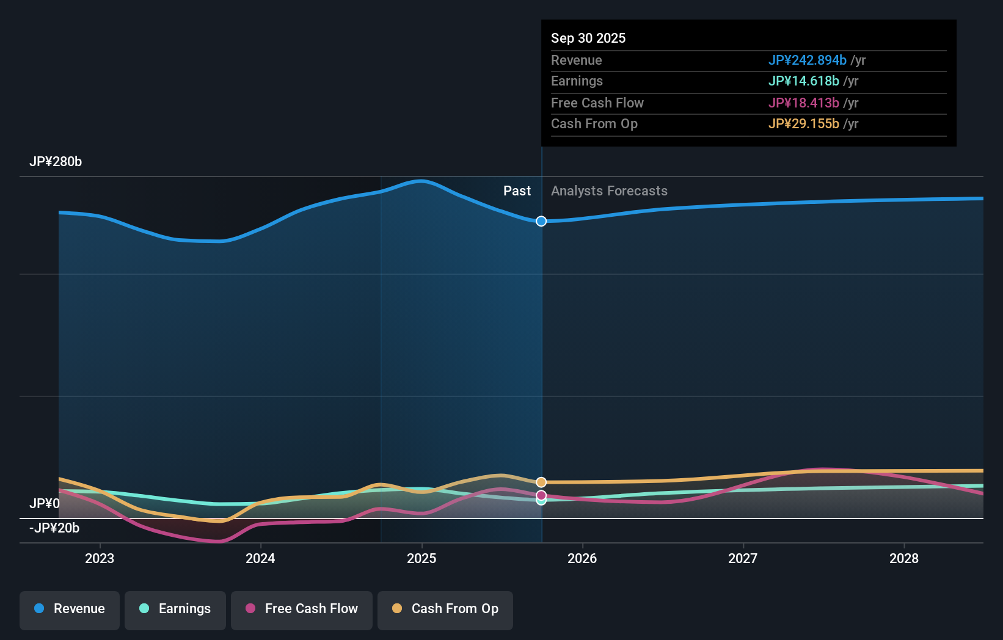Click the 2026 x-axis label
Screen dimensions: 1003x640
(582, 558)
